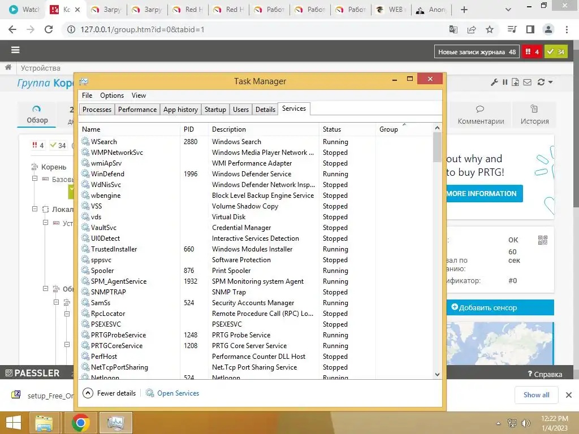Click scroll up arrow in services list
Image resolution: width=579 pixels, height=434 pixels.
click(x=437, y=128)
